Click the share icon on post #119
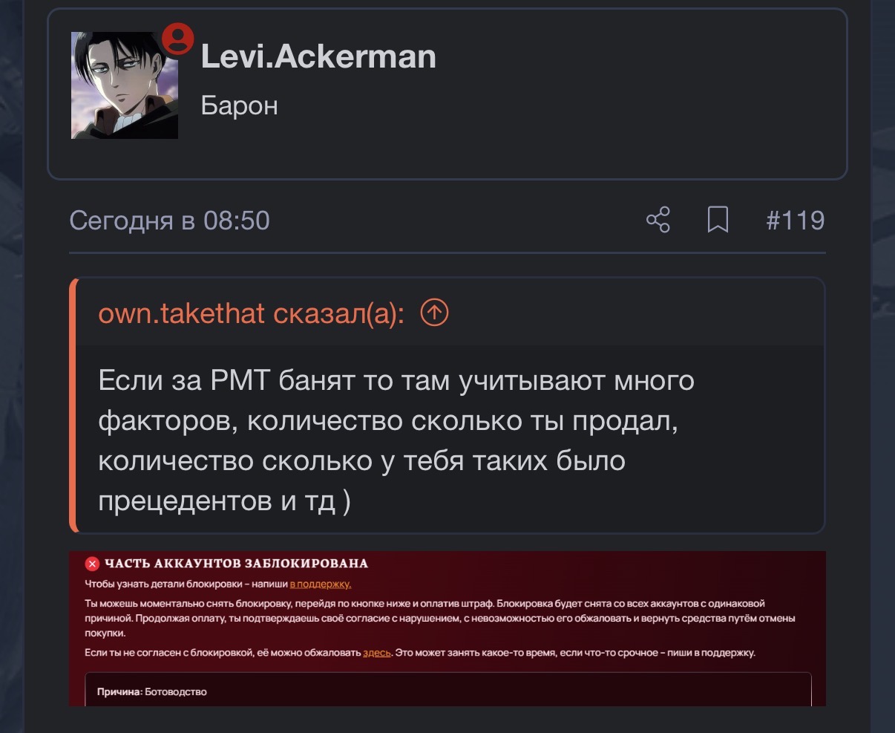This screenshot has width=895, height=733. 658,221
